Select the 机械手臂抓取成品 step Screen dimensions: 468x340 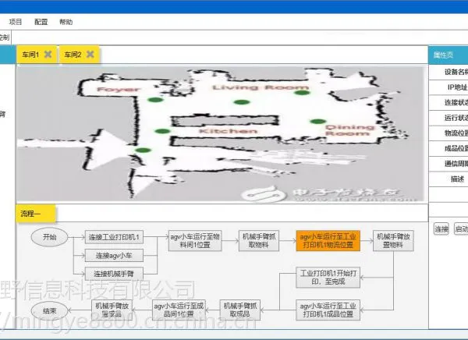240,310
